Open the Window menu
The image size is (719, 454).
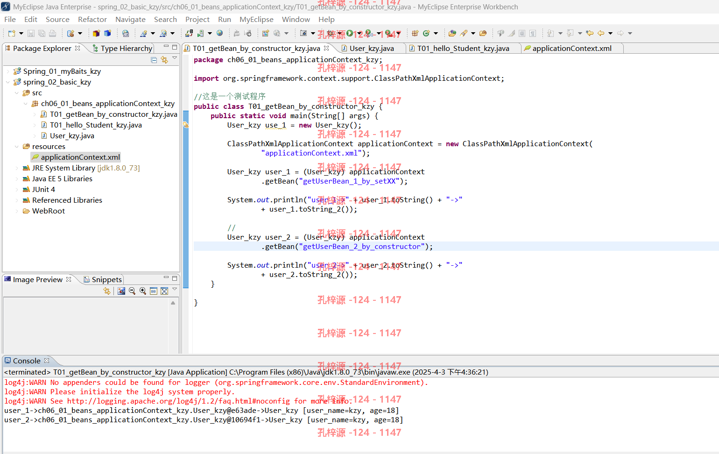(296, 19)
